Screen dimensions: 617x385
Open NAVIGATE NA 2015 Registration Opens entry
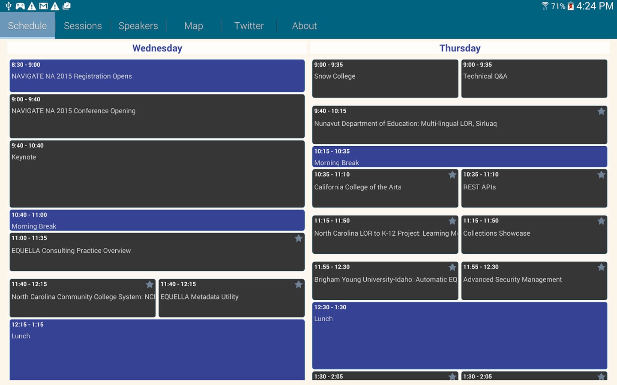pyautogui.click(x=157, y=76)
